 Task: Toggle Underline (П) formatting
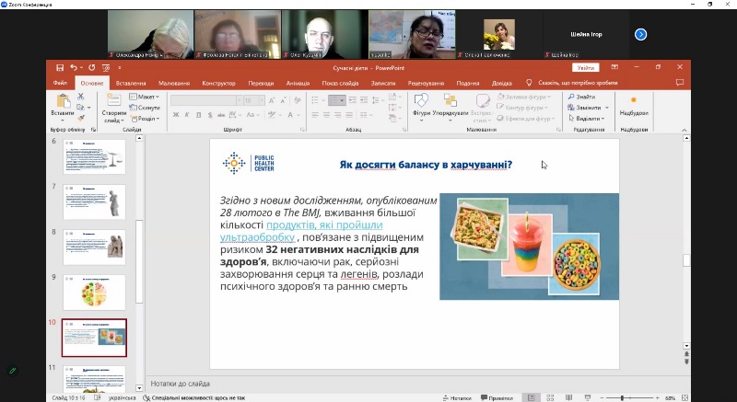[x=198, y=114]
